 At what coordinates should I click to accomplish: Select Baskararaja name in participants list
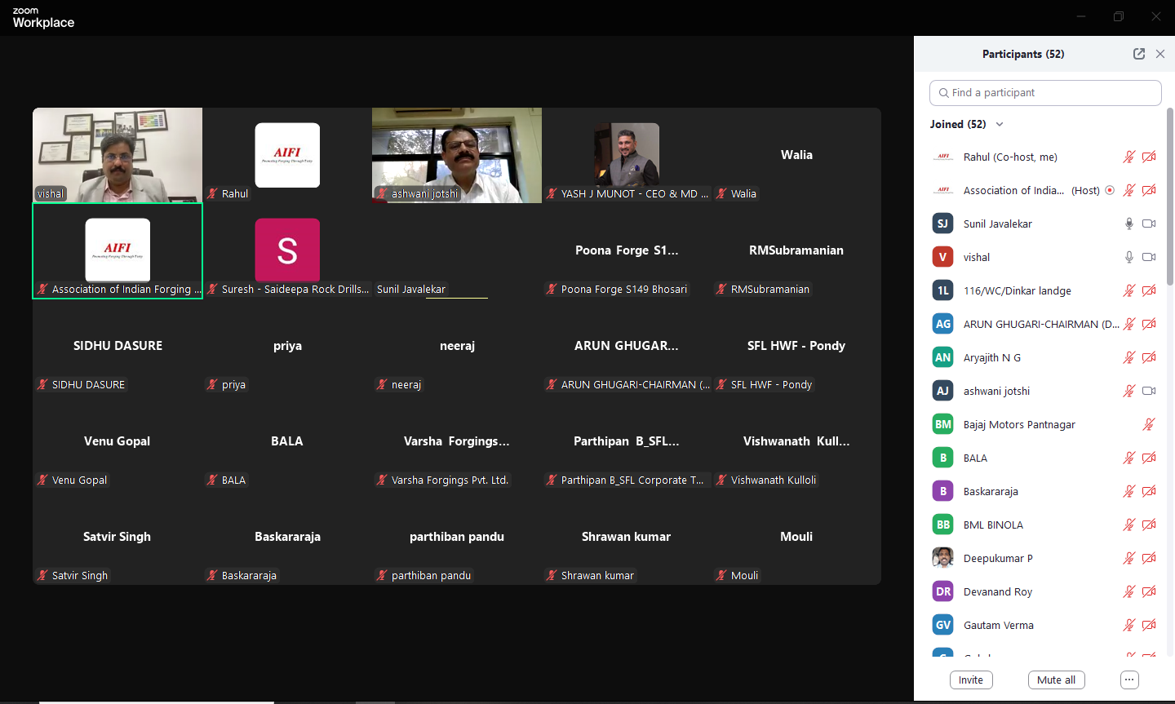click(991, 491)
